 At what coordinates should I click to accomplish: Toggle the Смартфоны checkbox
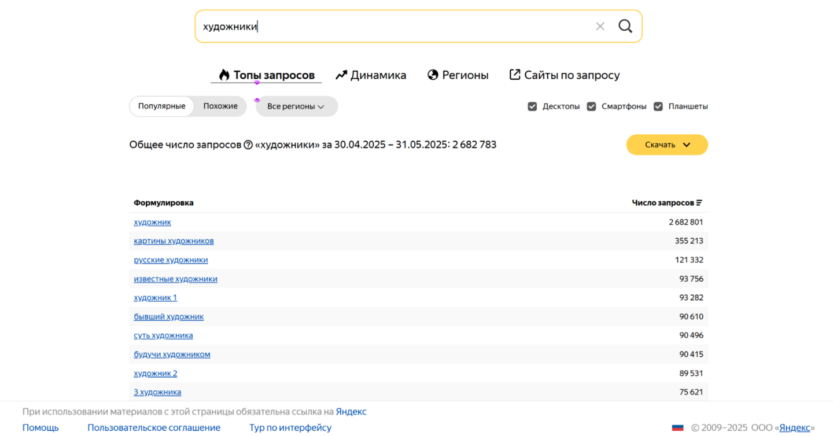(591, 106)
